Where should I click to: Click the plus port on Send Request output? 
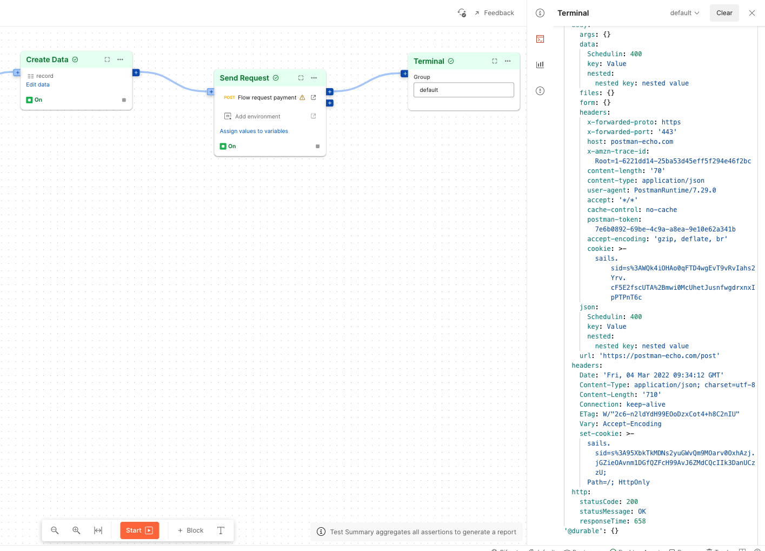(x=330, y=92)
